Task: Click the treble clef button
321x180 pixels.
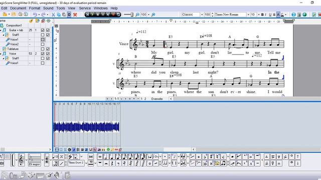Action: (21, 160)
